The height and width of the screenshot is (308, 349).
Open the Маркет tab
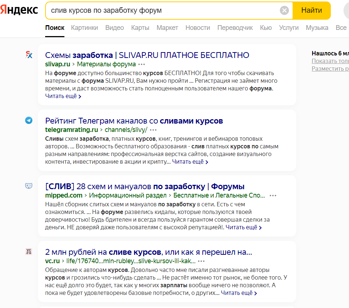(x=167, y=28)
